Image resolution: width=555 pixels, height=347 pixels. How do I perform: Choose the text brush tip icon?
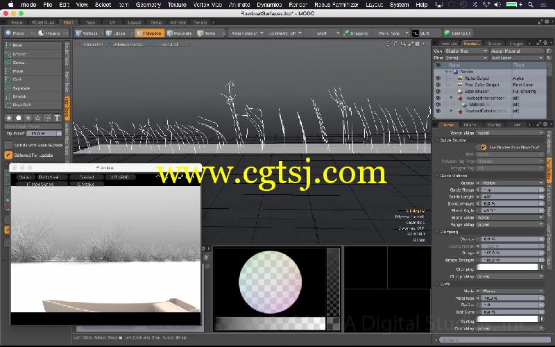[x=57, y=118]
